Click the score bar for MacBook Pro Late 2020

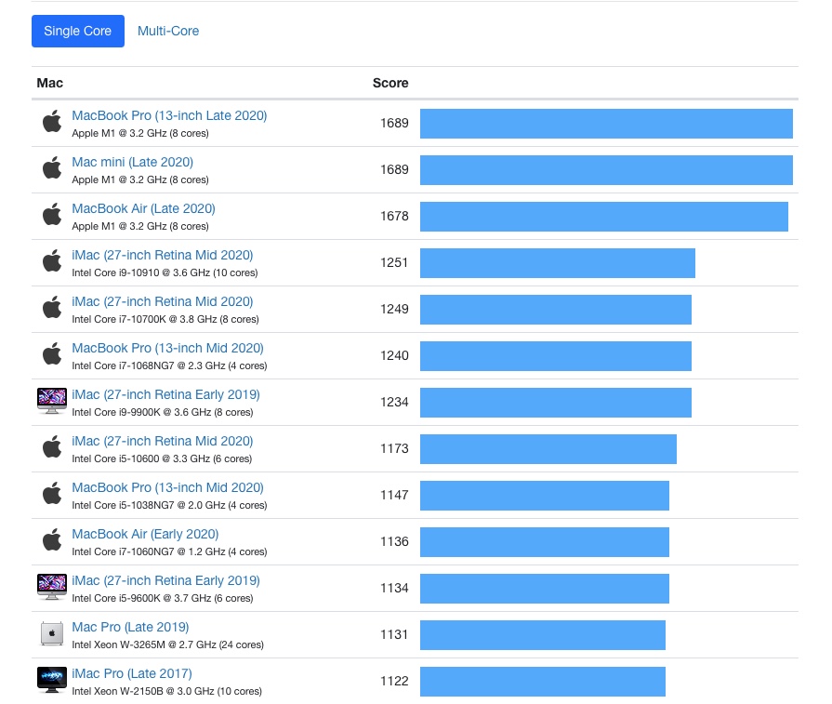(606, 124)
